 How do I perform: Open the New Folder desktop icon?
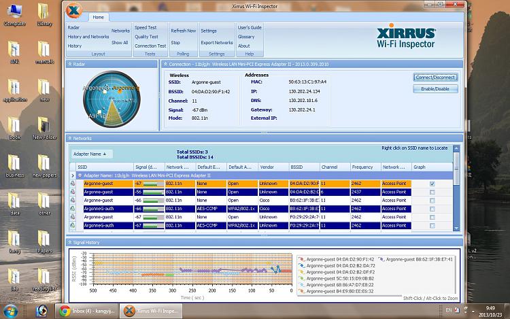coord(45,129)
